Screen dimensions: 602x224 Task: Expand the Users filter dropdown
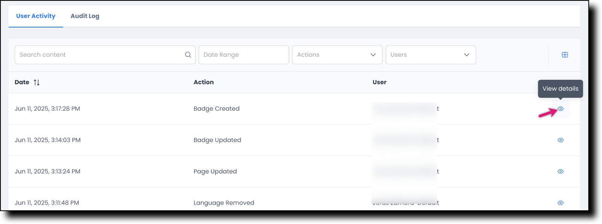tap(425, 55)
